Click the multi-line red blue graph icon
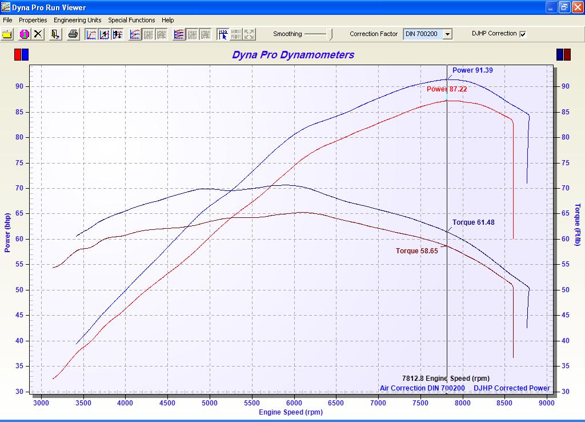This screenshot has height=422, width=585. pyautogui.click(x=179, y=34)
